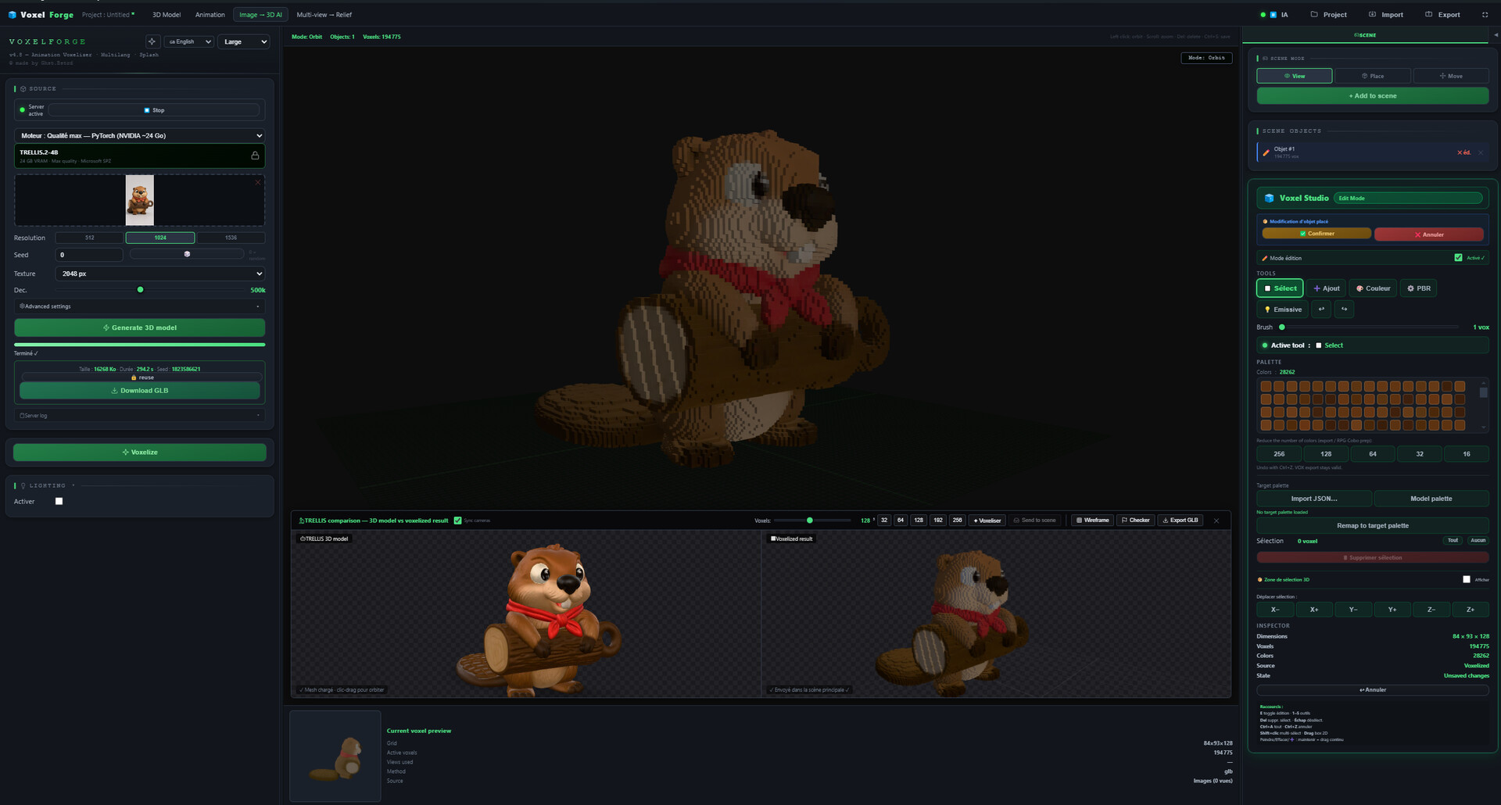
Task: Enable the Lighting Activer checkbox
Action: pos(59,502)
